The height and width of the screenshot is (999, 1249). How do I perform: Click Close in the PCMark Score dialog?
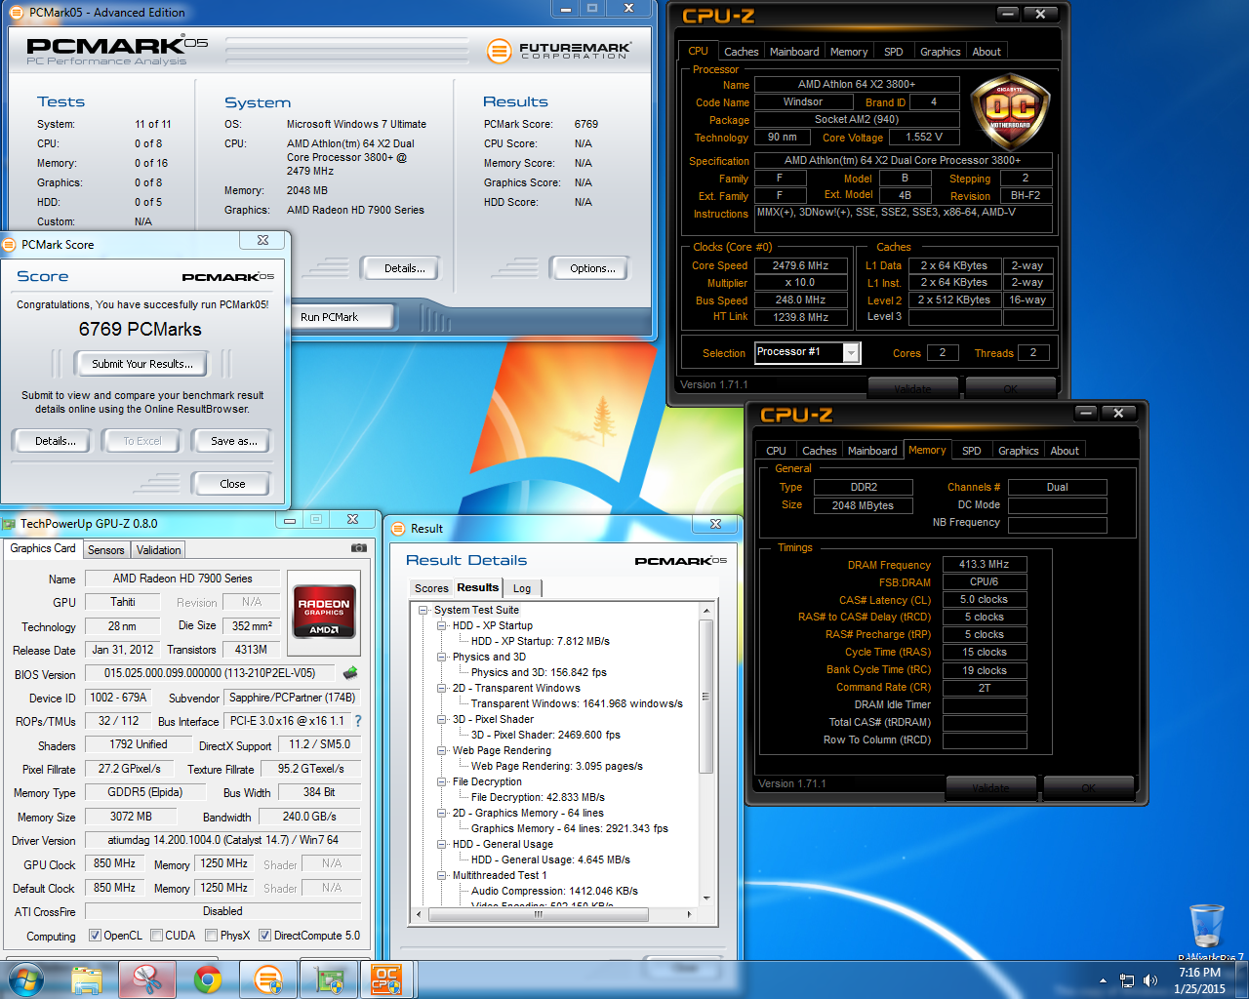pyautogui.click(x=232, y=484)
